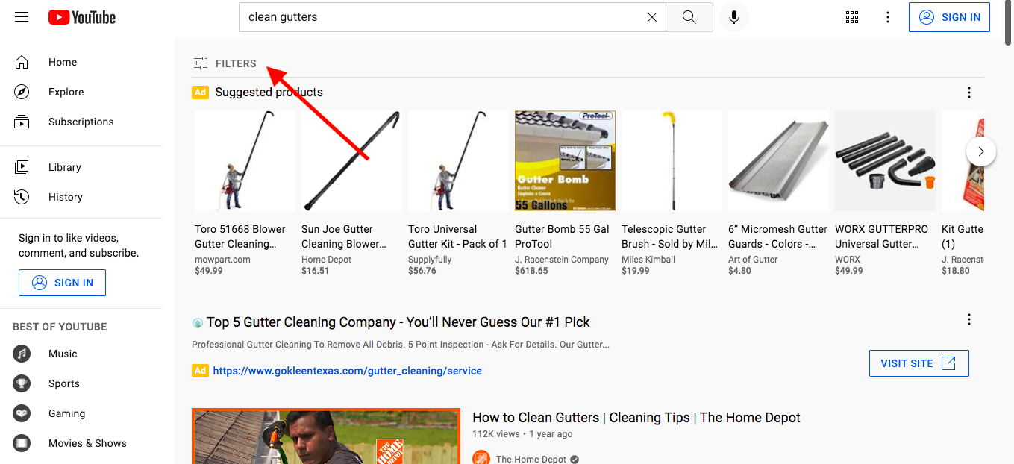
Task: Click the magnifying glass search button
Action: tap(689, 17)
